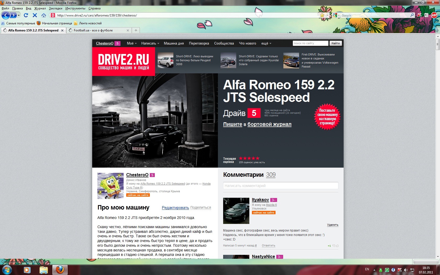Open the Firefox home page icon

click(44, 15)
